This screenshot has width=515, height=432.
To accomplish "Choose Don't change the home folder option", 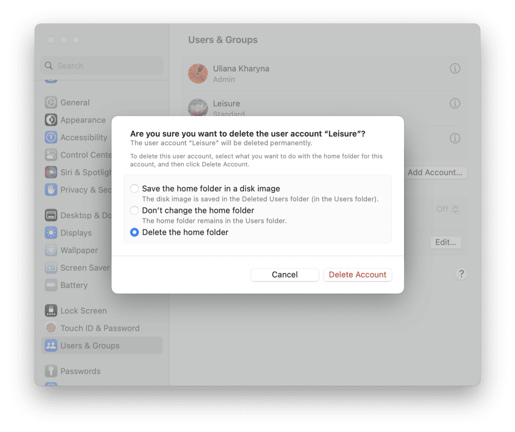I will click(x=134, y=210).
